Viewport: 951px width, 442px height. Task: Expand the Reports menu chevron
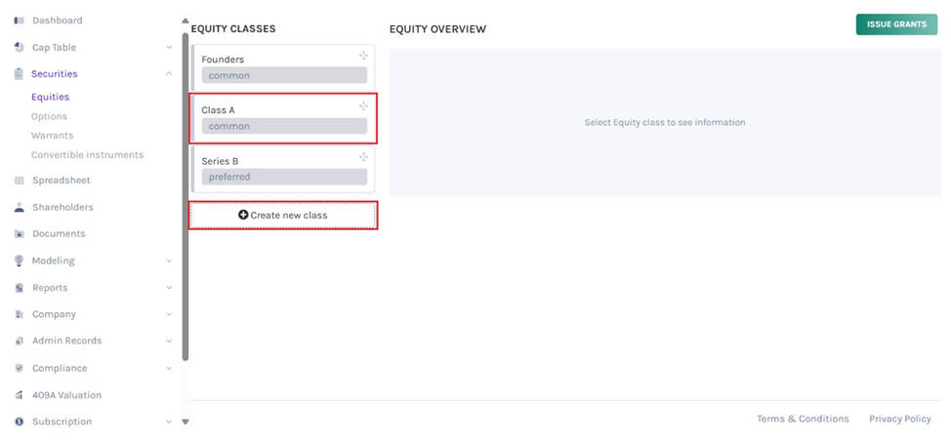169,288
